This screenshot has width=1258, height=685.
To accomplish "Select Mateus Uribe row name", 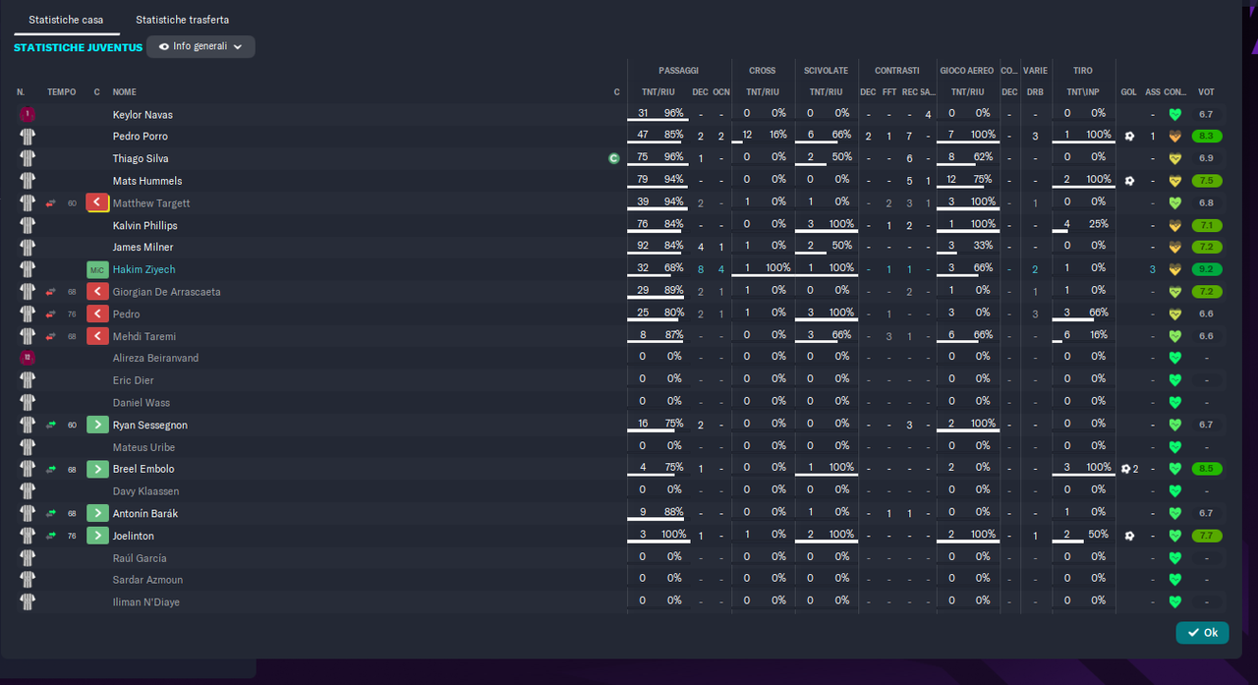I will click(144, 447).
